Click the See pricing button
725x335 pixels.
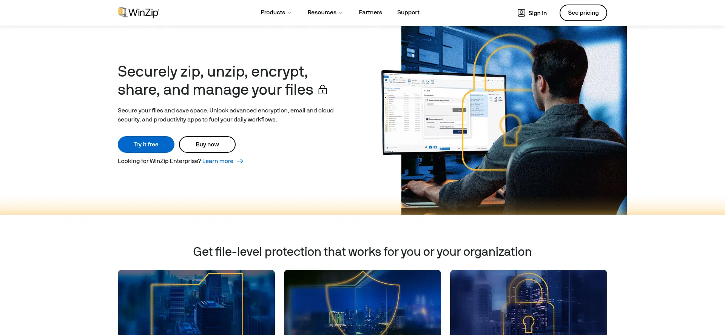[x=583, y=13]
